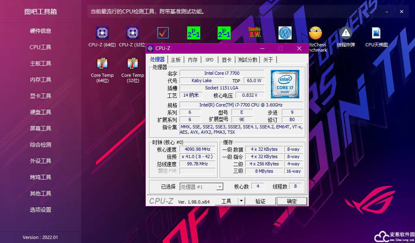This screenshot has height=243, width=415.
Task: Click the 核心数 value field
Action: click(x=257, y=186)
